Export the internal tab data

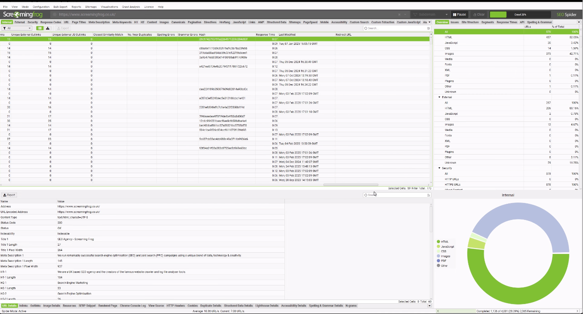pos(64,28)
